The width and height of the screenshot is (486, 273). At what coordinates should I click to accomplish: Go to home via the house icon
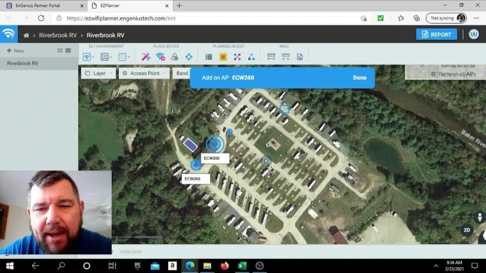(26, 35)
